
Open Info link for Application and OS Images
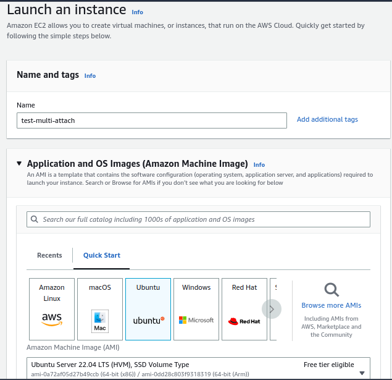tap(259, 165)
